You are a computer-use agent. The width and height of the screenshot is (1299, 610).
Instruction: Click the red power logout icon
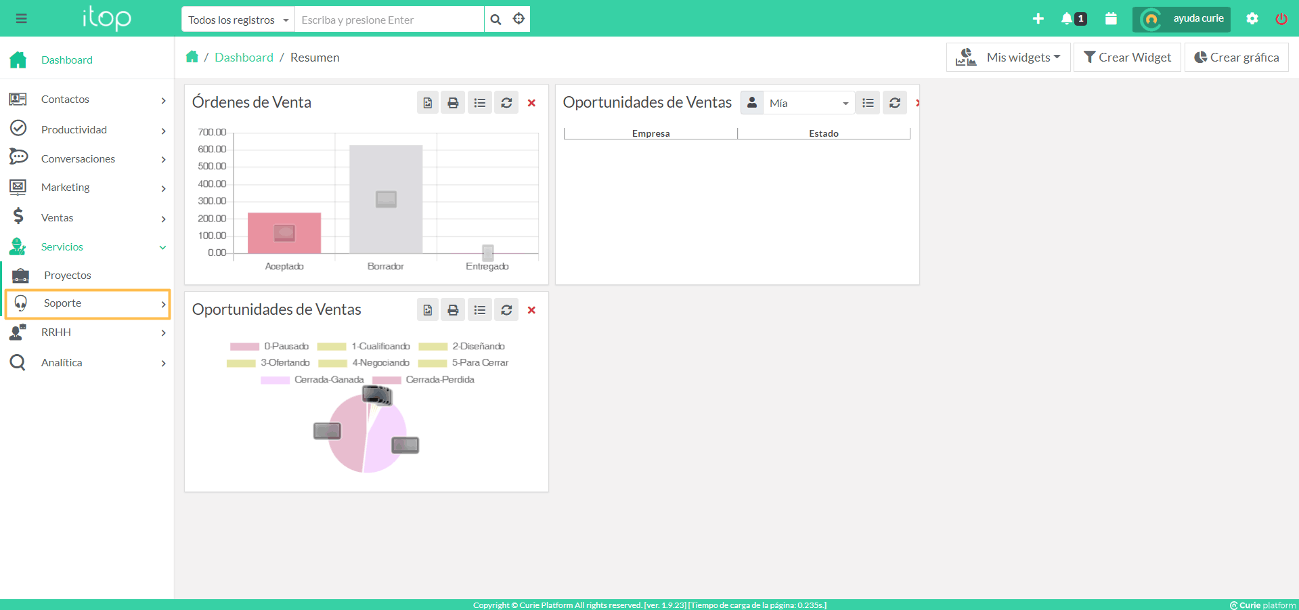[x=1281, y=19]
